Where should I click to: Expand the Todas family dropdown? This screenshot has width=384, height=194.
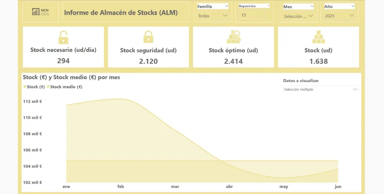click(225, 15)
